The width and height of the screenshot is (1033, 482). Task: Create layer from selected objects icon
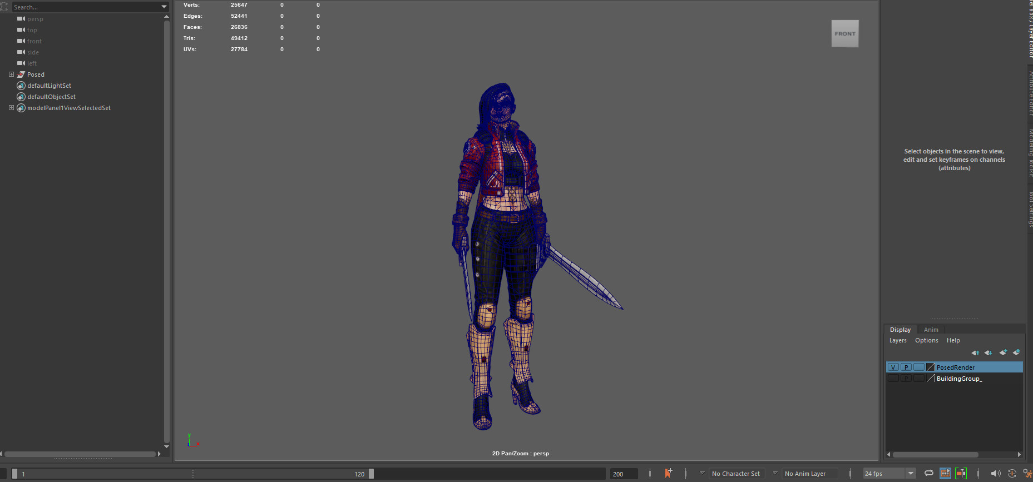click(1016, 352)
